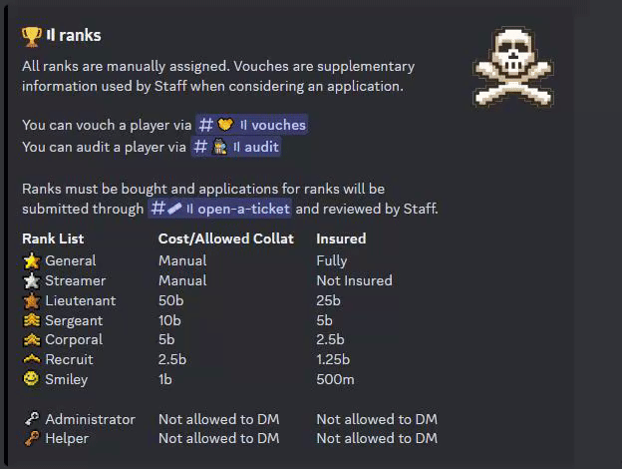Viewport: 622px width, 469px height.
Task: Click the Rank List column heading
Action: point(53,238)
